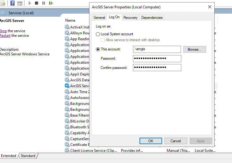
Task: Click the OK button
Action: coord(151,141)
